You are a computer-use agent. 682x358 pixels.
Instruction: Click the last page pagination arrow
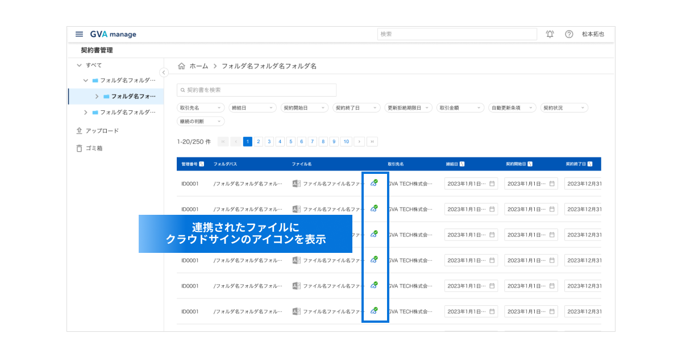(372, 141)
